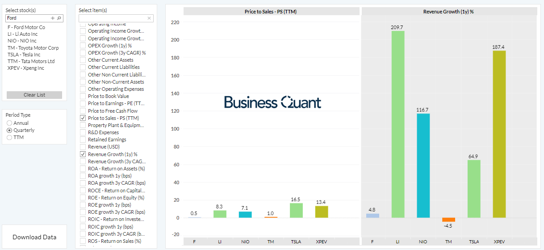The image size is (544, 250).
Task: Click the NIO bar valued 7.1 in Price to Sales
Action: 245,215
